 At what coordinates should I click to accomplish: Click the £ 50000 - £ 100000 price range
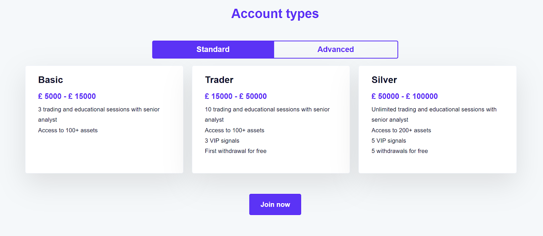[405, 96]
